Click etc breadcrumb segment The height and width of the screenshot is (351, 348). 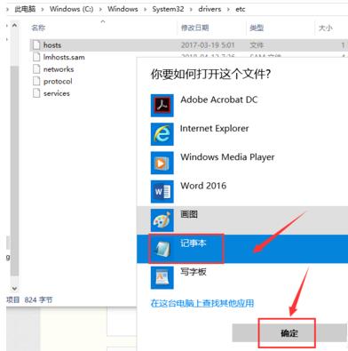click(x=241, y=9)
